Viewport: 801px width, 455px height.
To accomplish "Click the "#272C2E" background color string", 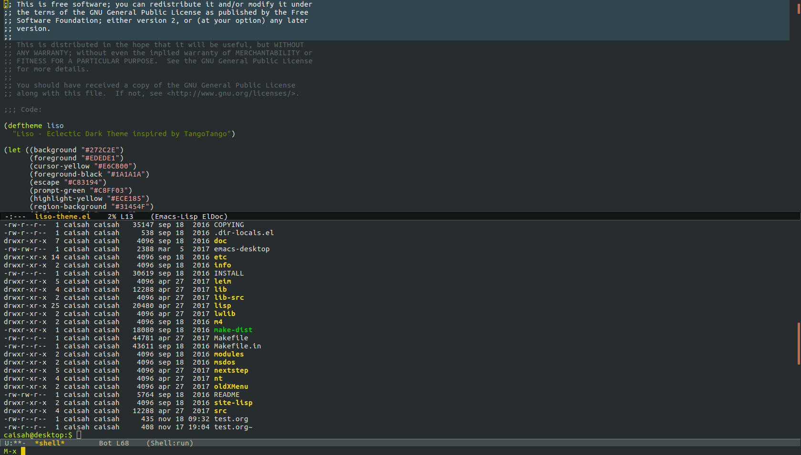I will [x=100, y=150].
